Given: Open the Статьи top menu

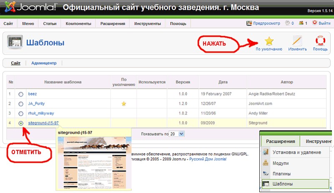Looking at the screenshot, I should 50,23.
